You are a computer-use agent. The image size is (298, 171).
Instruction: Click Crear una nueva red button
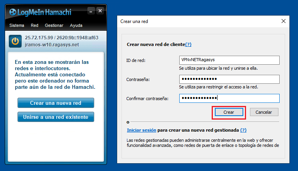56,103
